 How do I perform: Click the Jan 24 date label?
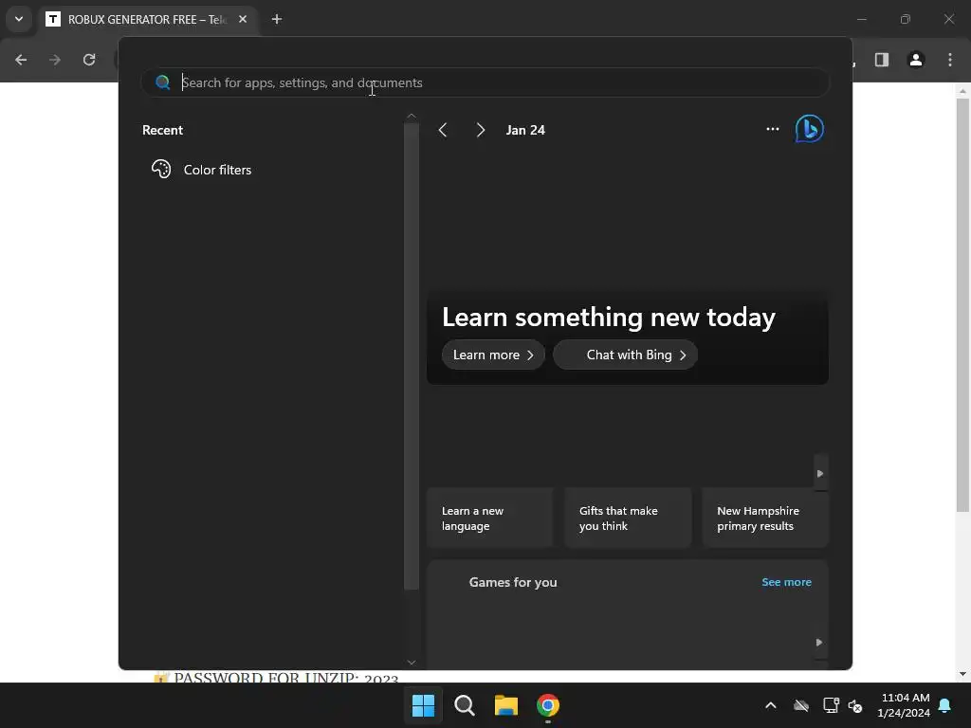525,130
